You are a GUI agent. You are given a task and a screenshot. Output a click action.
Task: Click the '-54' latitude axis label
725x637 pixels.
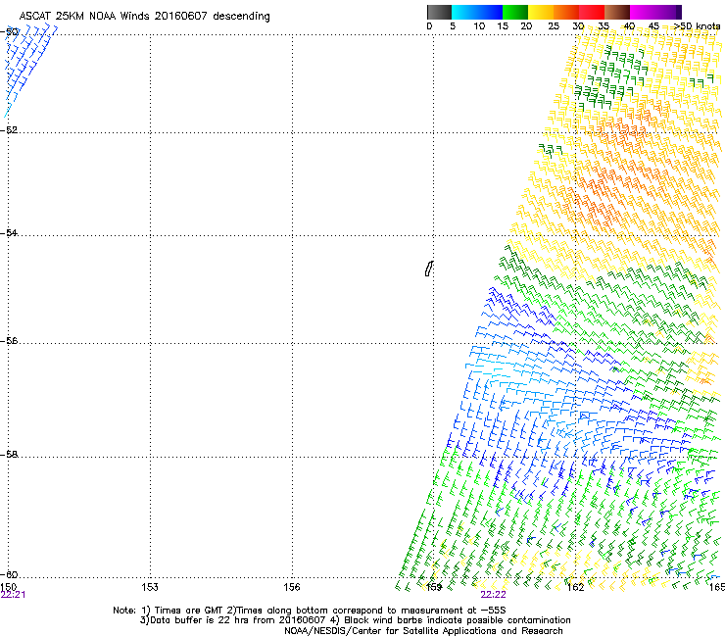click(9, 232)
